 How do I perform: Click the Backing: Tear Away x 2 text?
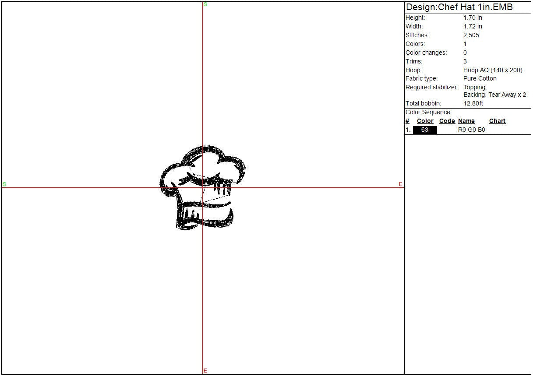(495, 95)
